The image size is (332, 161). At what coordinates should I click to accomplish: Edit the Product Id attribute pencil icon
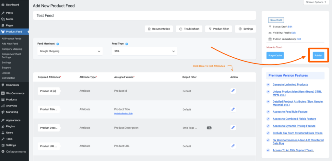[233, 91]
